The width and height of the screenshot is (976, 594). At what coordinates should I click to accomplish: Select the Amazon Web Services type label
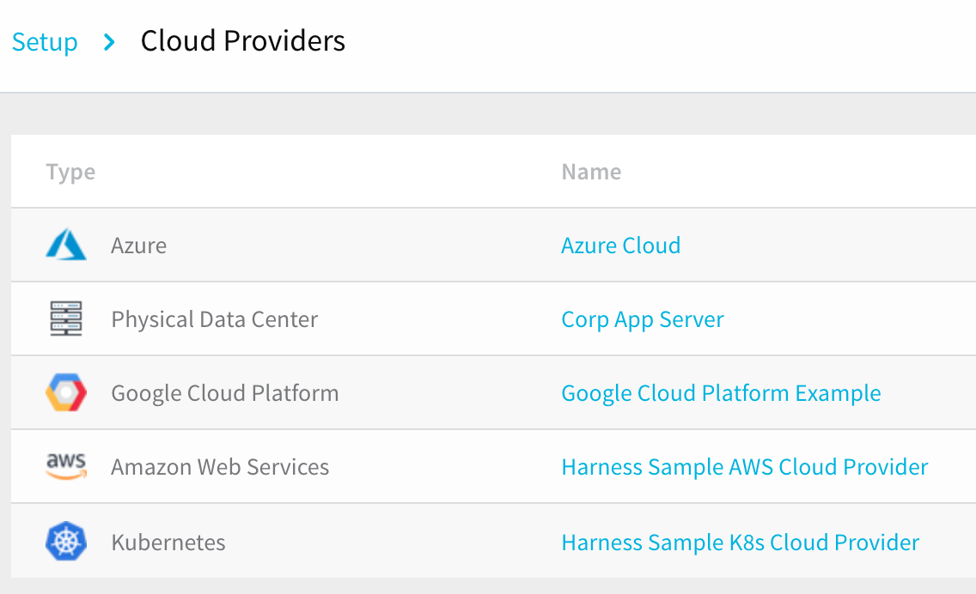pos(220,467)
